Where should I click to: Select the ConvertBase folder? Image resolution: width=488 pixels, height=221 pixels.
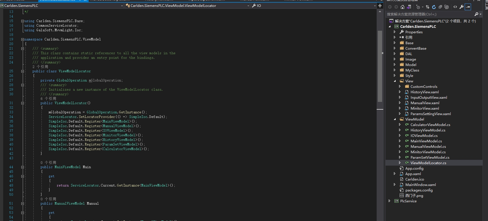pyautogui.click(x=416, y=48)
